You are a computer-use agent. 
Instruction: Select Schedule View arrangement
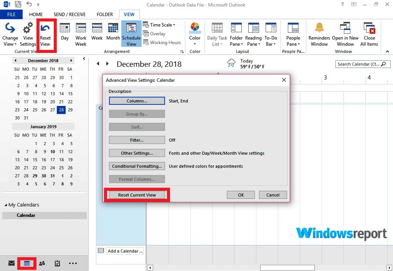(131, 34)
